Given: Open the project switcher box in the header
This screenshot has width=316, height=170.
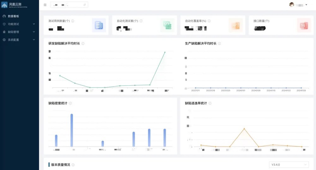Looking at the screenshot, I should coord(69,5).
